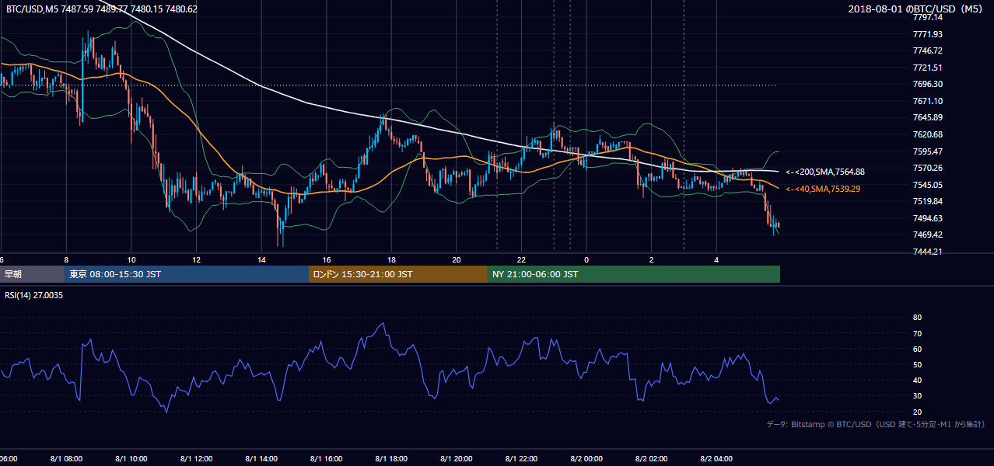Click price axis value 7519.84

pyautogui.click(x=928, y=201)
